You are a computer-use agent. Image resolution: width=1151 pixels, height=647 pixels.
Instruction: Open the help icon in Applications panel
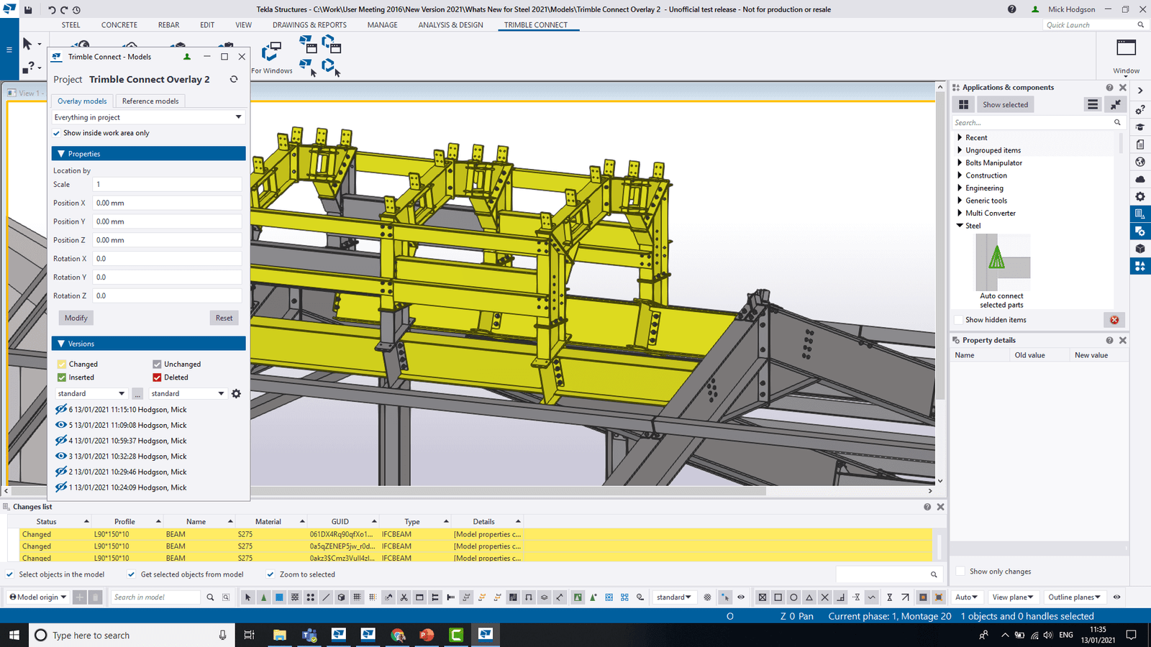(1109, 88)
